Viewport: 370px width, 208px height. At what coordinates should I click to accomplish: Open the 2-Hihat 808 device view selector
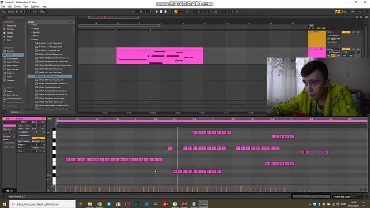pyautogui.click(x=347, y=196)
